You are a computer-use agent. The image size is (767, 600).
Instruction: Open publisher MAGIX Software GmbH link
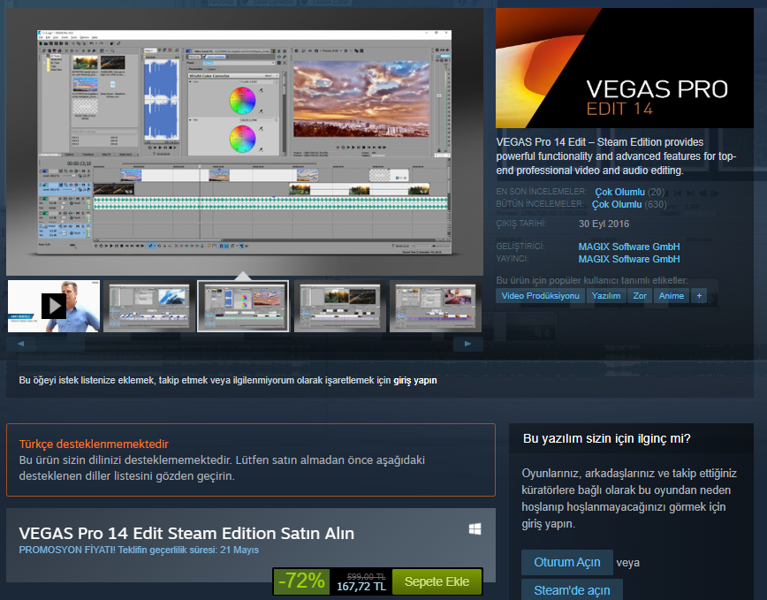629,259
